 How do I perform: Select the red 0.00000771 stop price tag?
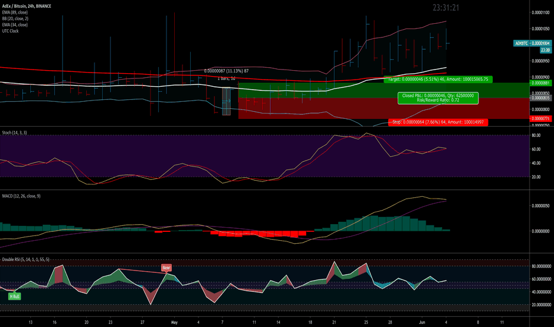tap(540, 119)
